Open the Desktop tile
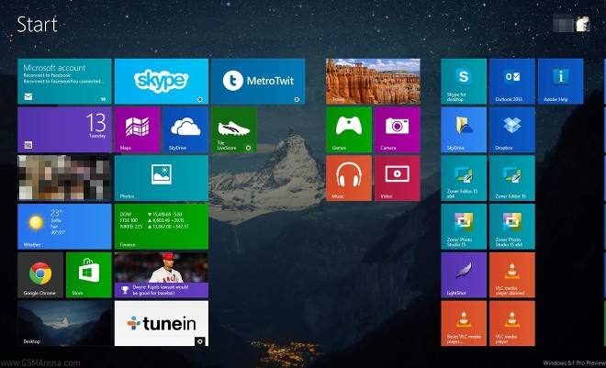606x368 pixels. 64,323
